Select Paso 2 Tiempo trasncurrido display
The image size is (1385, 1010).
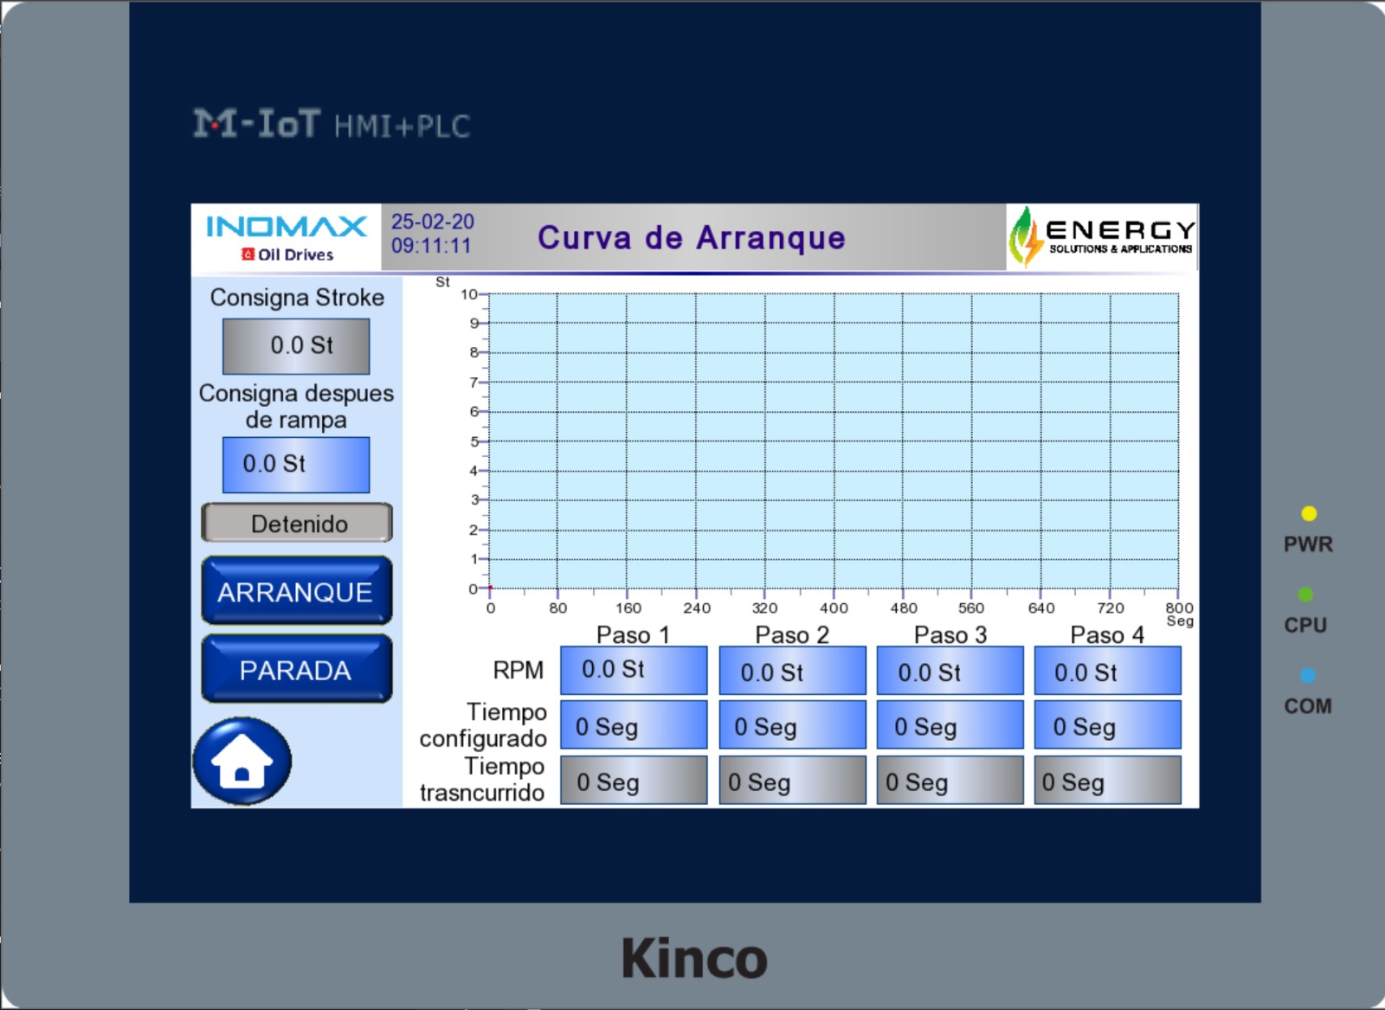[x=792, y=781]
